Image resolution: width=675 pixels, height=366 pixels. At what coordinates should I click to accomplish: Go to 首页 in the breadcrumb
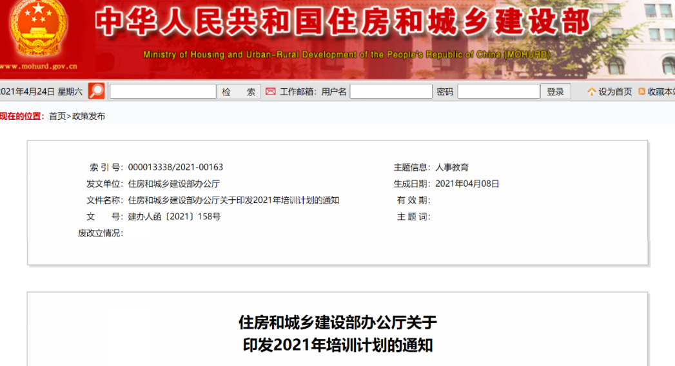point(57,116)
